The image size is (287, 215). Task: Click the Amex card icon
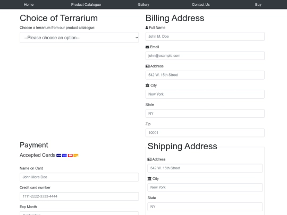click(x=64, y=156)
